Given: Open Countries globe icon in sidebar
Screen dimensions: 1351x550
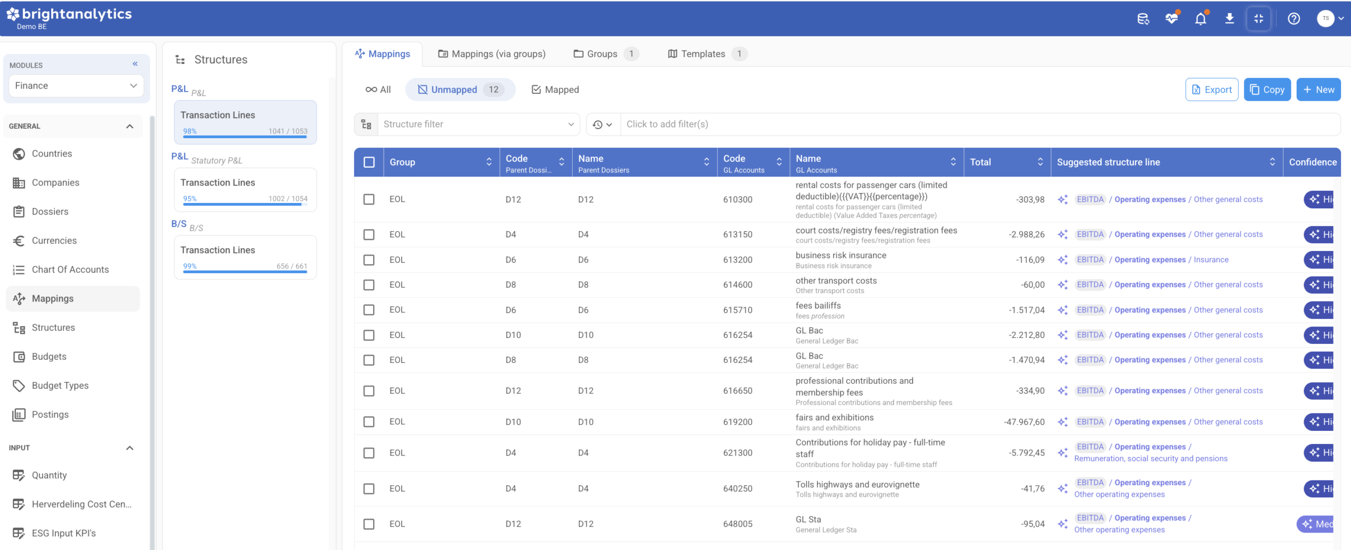Looking at the screenshot, I should 19,153.
